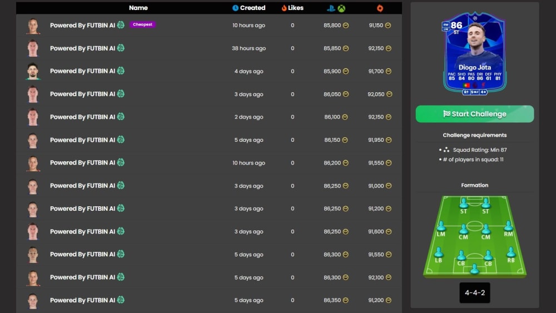Click the Xbox price column icon

(341, 8)
